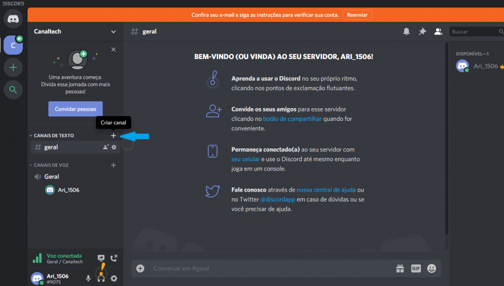504x286 pixels.
Task: Create a voice channel with plus icon
Action: point(114,165)
